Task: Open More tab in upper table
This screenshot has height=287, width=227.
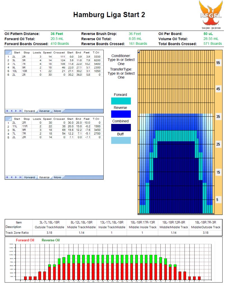Action: 57,111
